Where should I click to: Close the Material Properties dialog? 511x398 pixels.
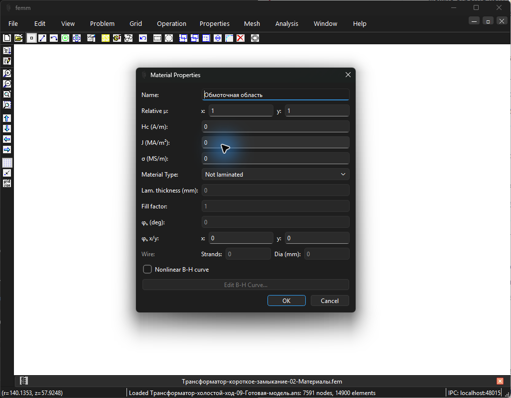coord(348,75)
